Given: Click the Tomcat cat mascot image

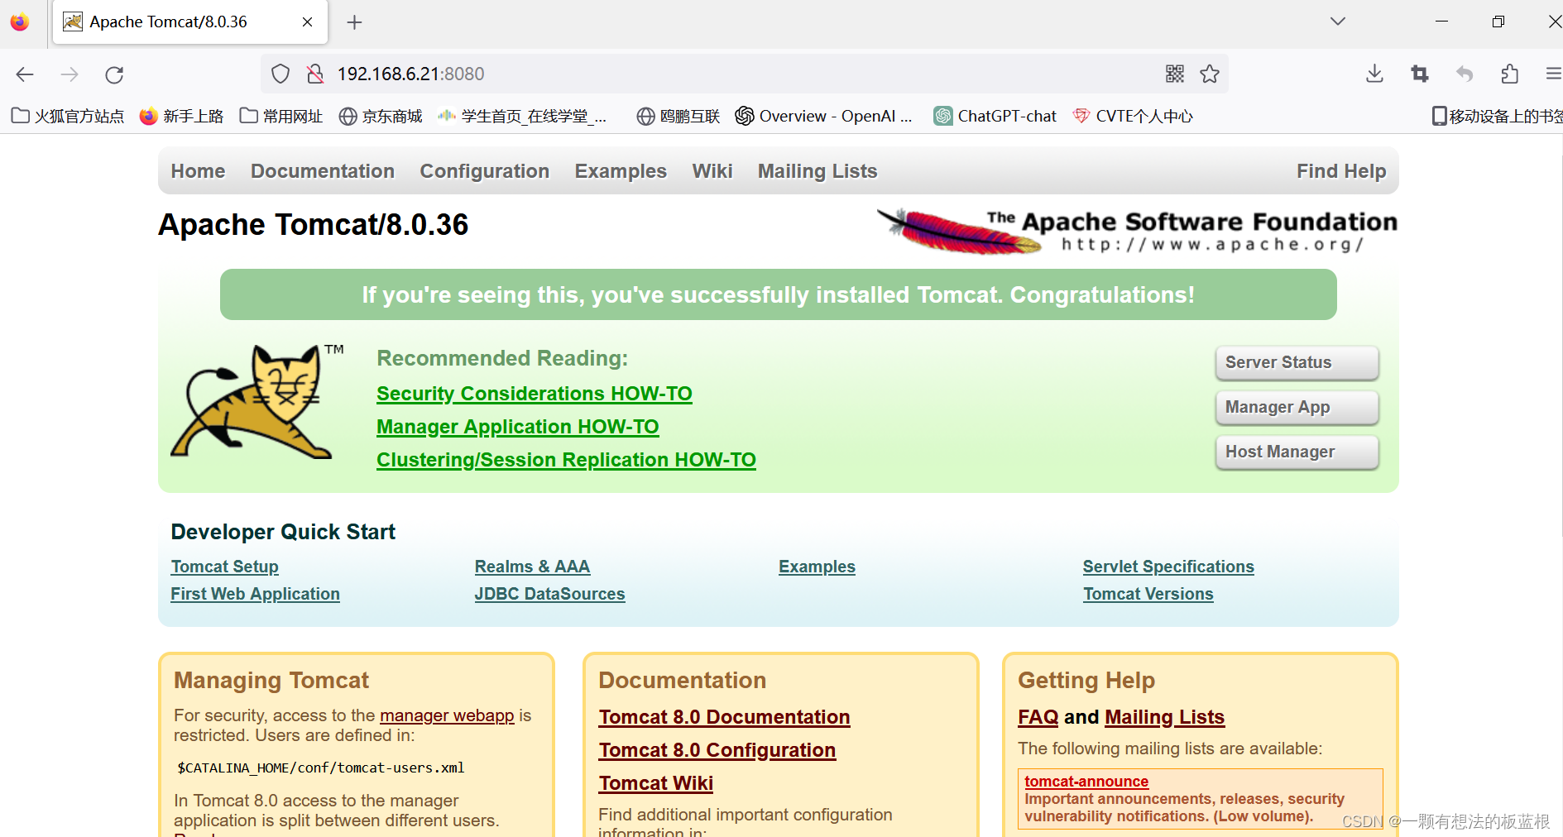Looking at the screenshot, I should (257, 403).
